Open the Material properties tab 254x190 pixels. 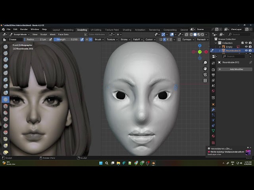pyautogui.click(x=213, y=136)
